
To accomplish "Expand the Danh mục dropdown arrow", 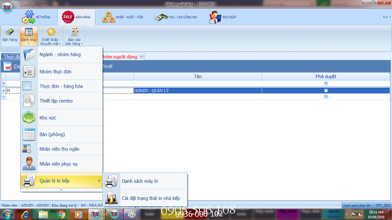I will [29, 44].
